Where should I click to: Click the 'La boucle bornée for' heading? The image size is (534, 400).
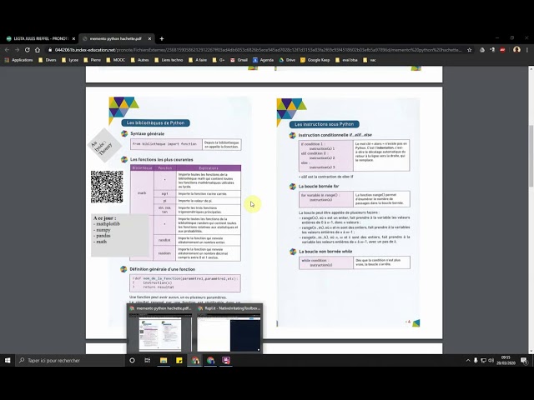(319, 186)
